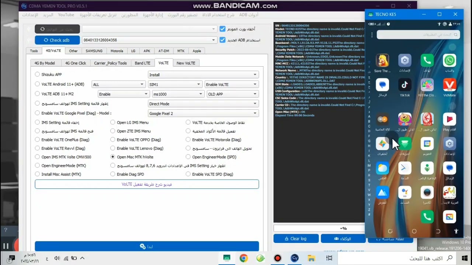
Task: Click the 0% progress bar under the log
Action: [319, 229]
